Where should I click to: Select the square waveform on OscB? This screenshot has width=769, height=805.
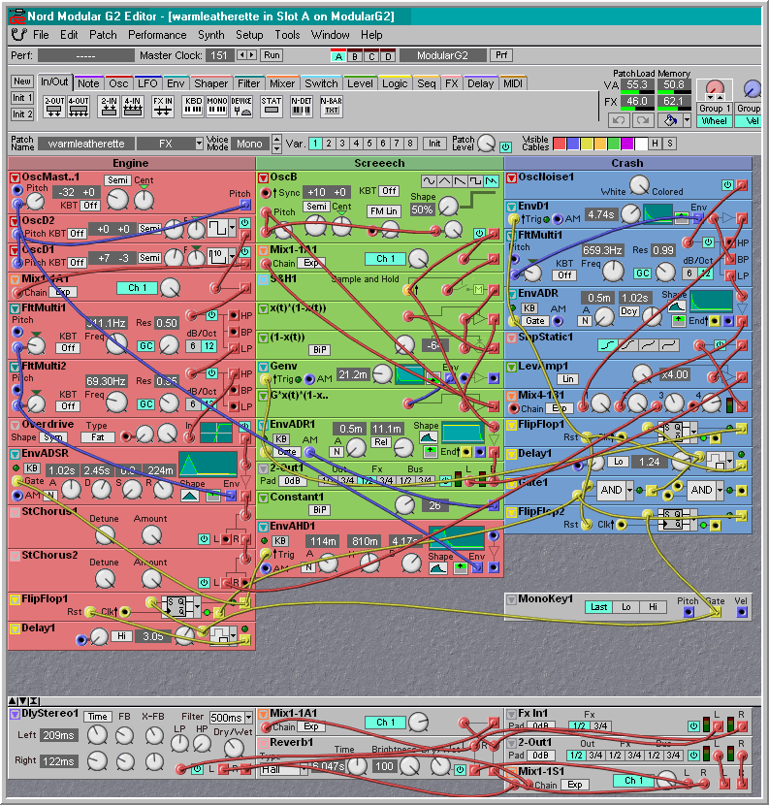(x=475, y=180)
